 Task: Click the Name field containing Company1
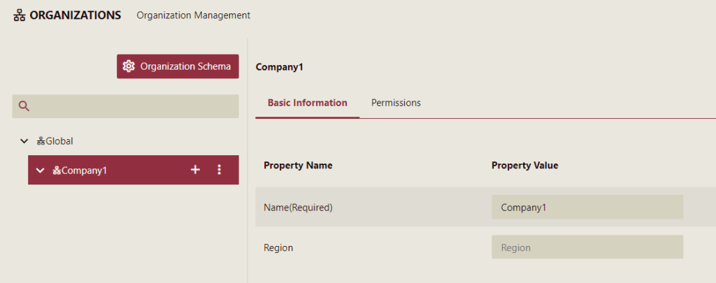(587, 208)
